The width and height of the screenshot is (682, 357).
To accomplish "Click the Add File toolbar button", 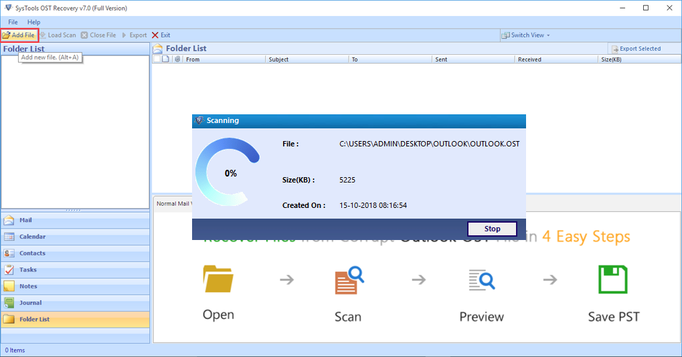I will tap(19, 35).
